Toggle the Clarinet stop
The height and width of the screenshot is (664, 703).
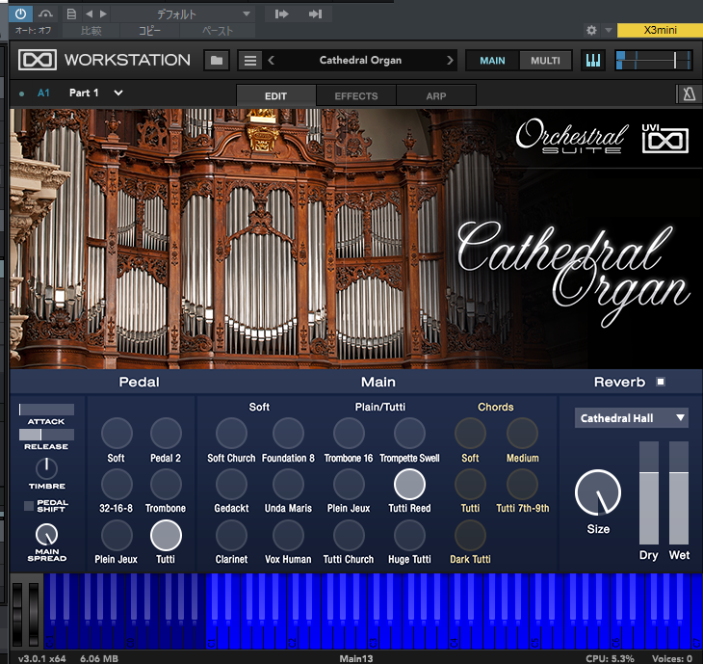[231, 535]
